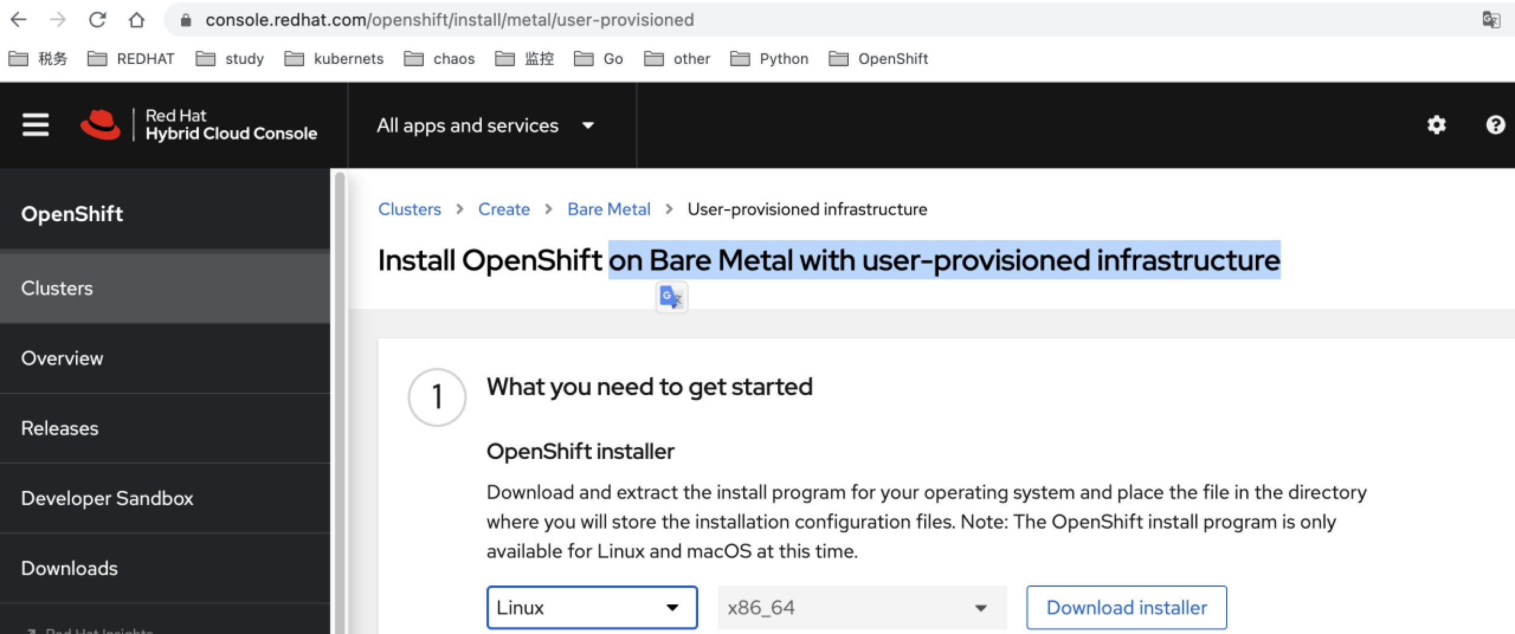Open the settings gear icon
Screen dimensions: 1515x634
(1437, 125)
